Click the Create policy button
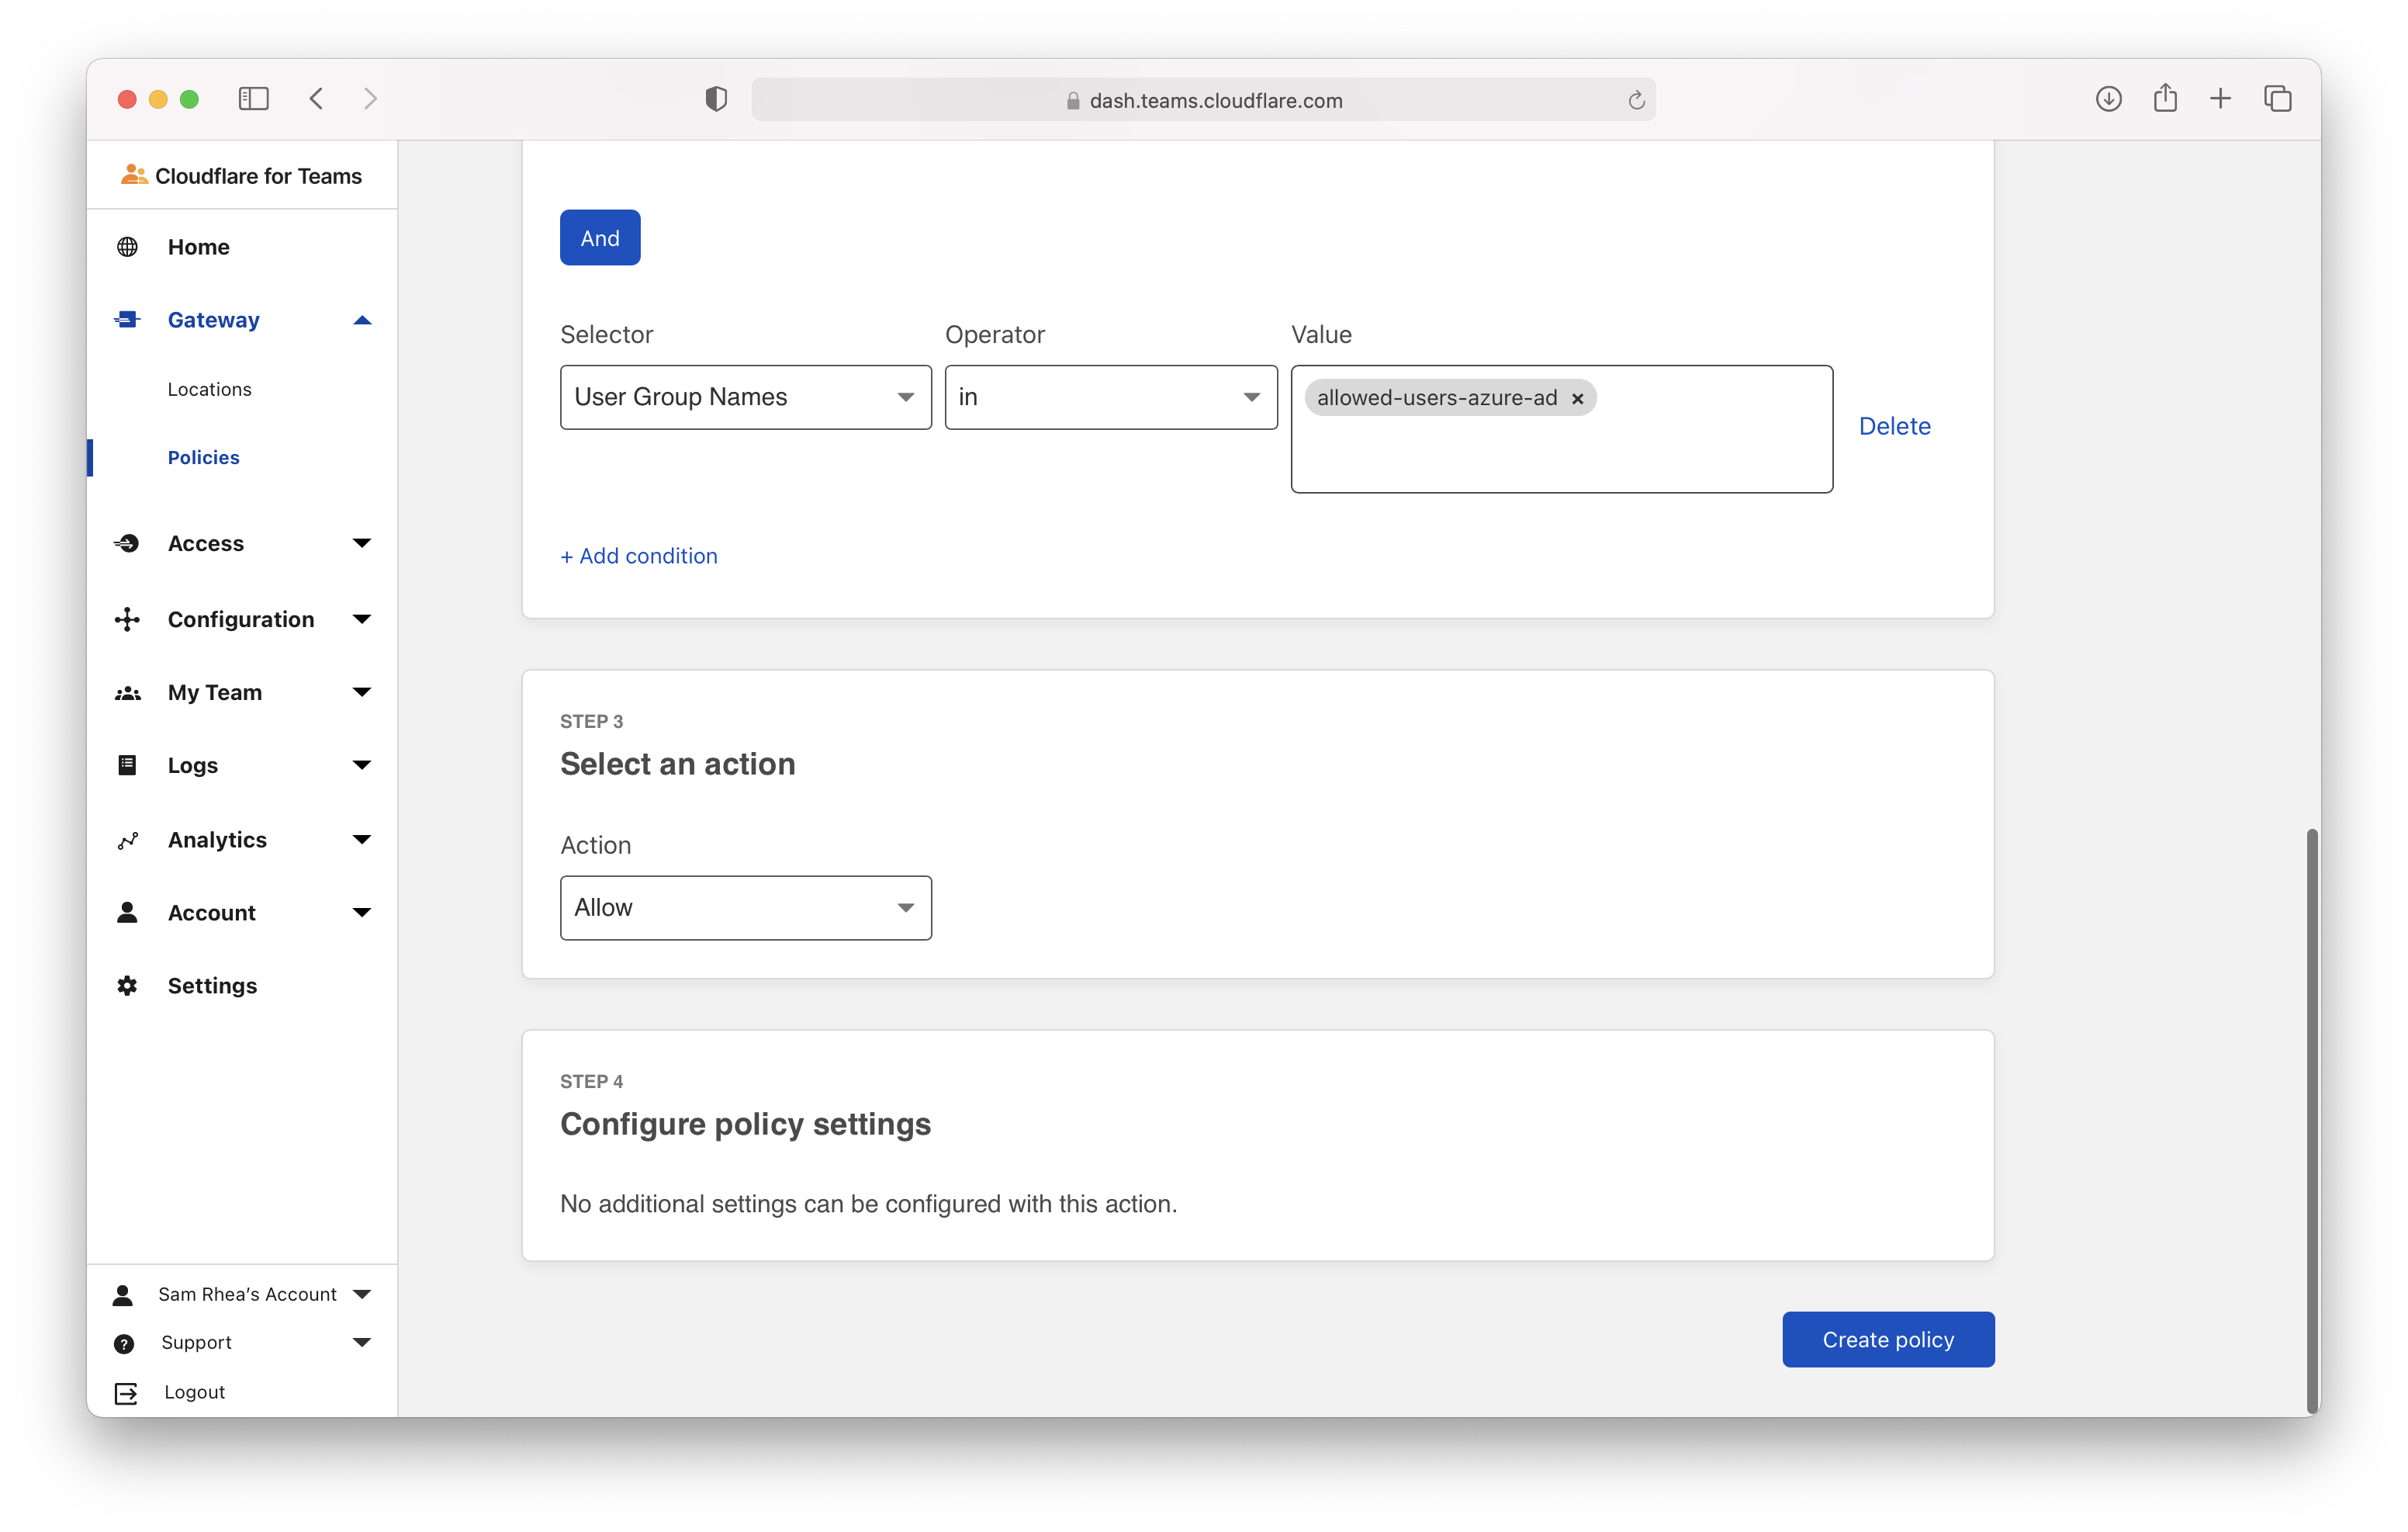2408x1532 pixels. [x=1887, y=1339]
